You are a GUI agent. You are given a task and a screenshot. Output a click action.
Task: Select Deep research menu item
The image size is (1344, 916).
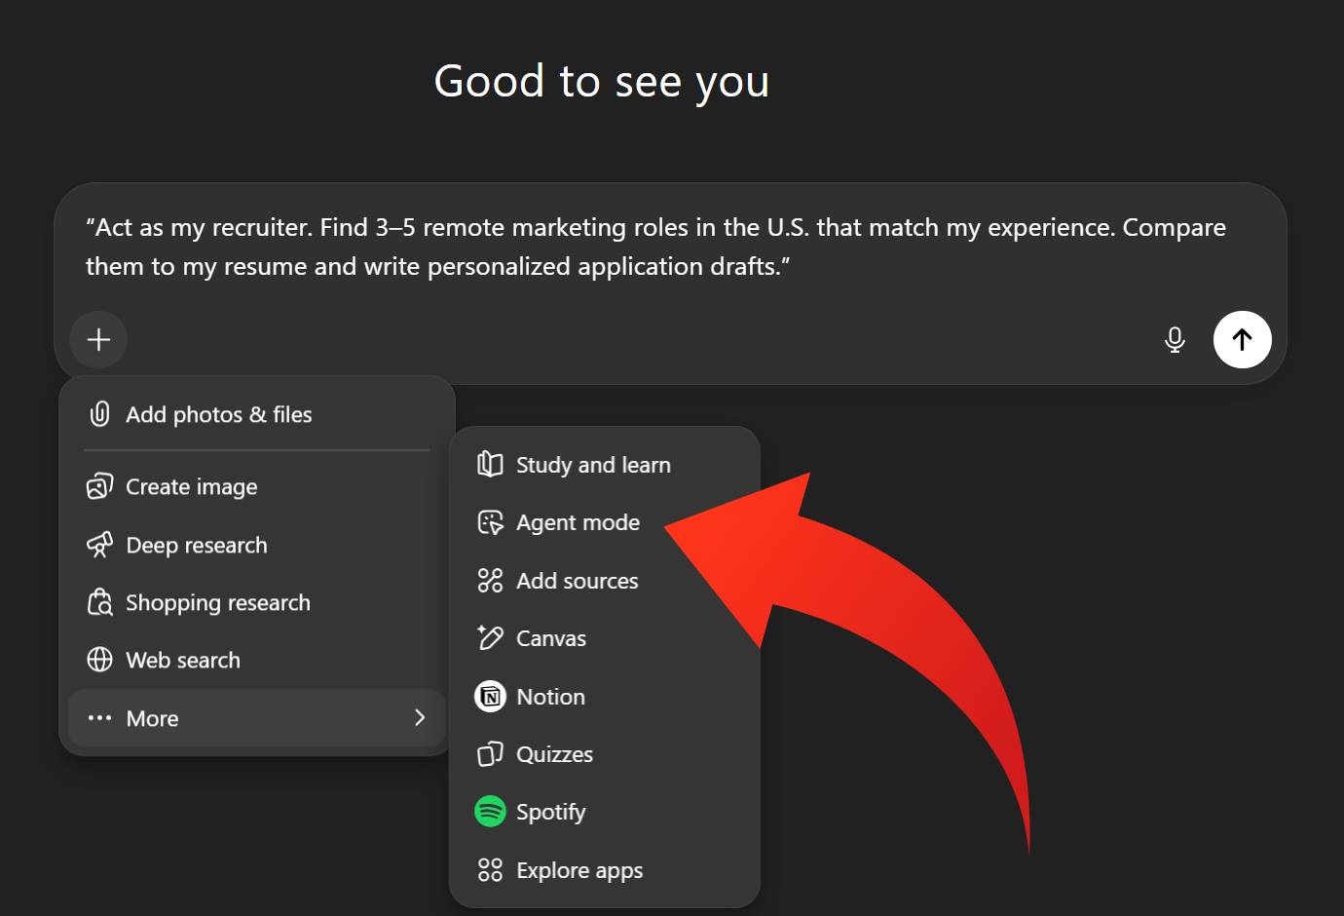tap(196, 545)
